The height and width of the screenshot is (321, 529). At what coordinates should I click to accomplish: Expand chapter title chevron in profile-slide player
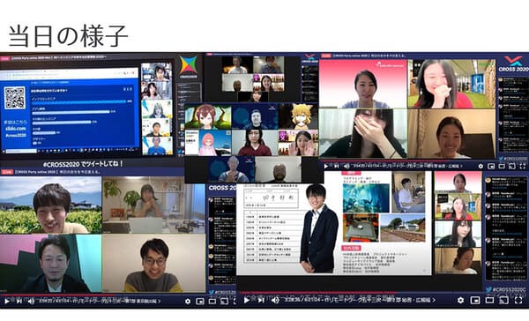434,300
